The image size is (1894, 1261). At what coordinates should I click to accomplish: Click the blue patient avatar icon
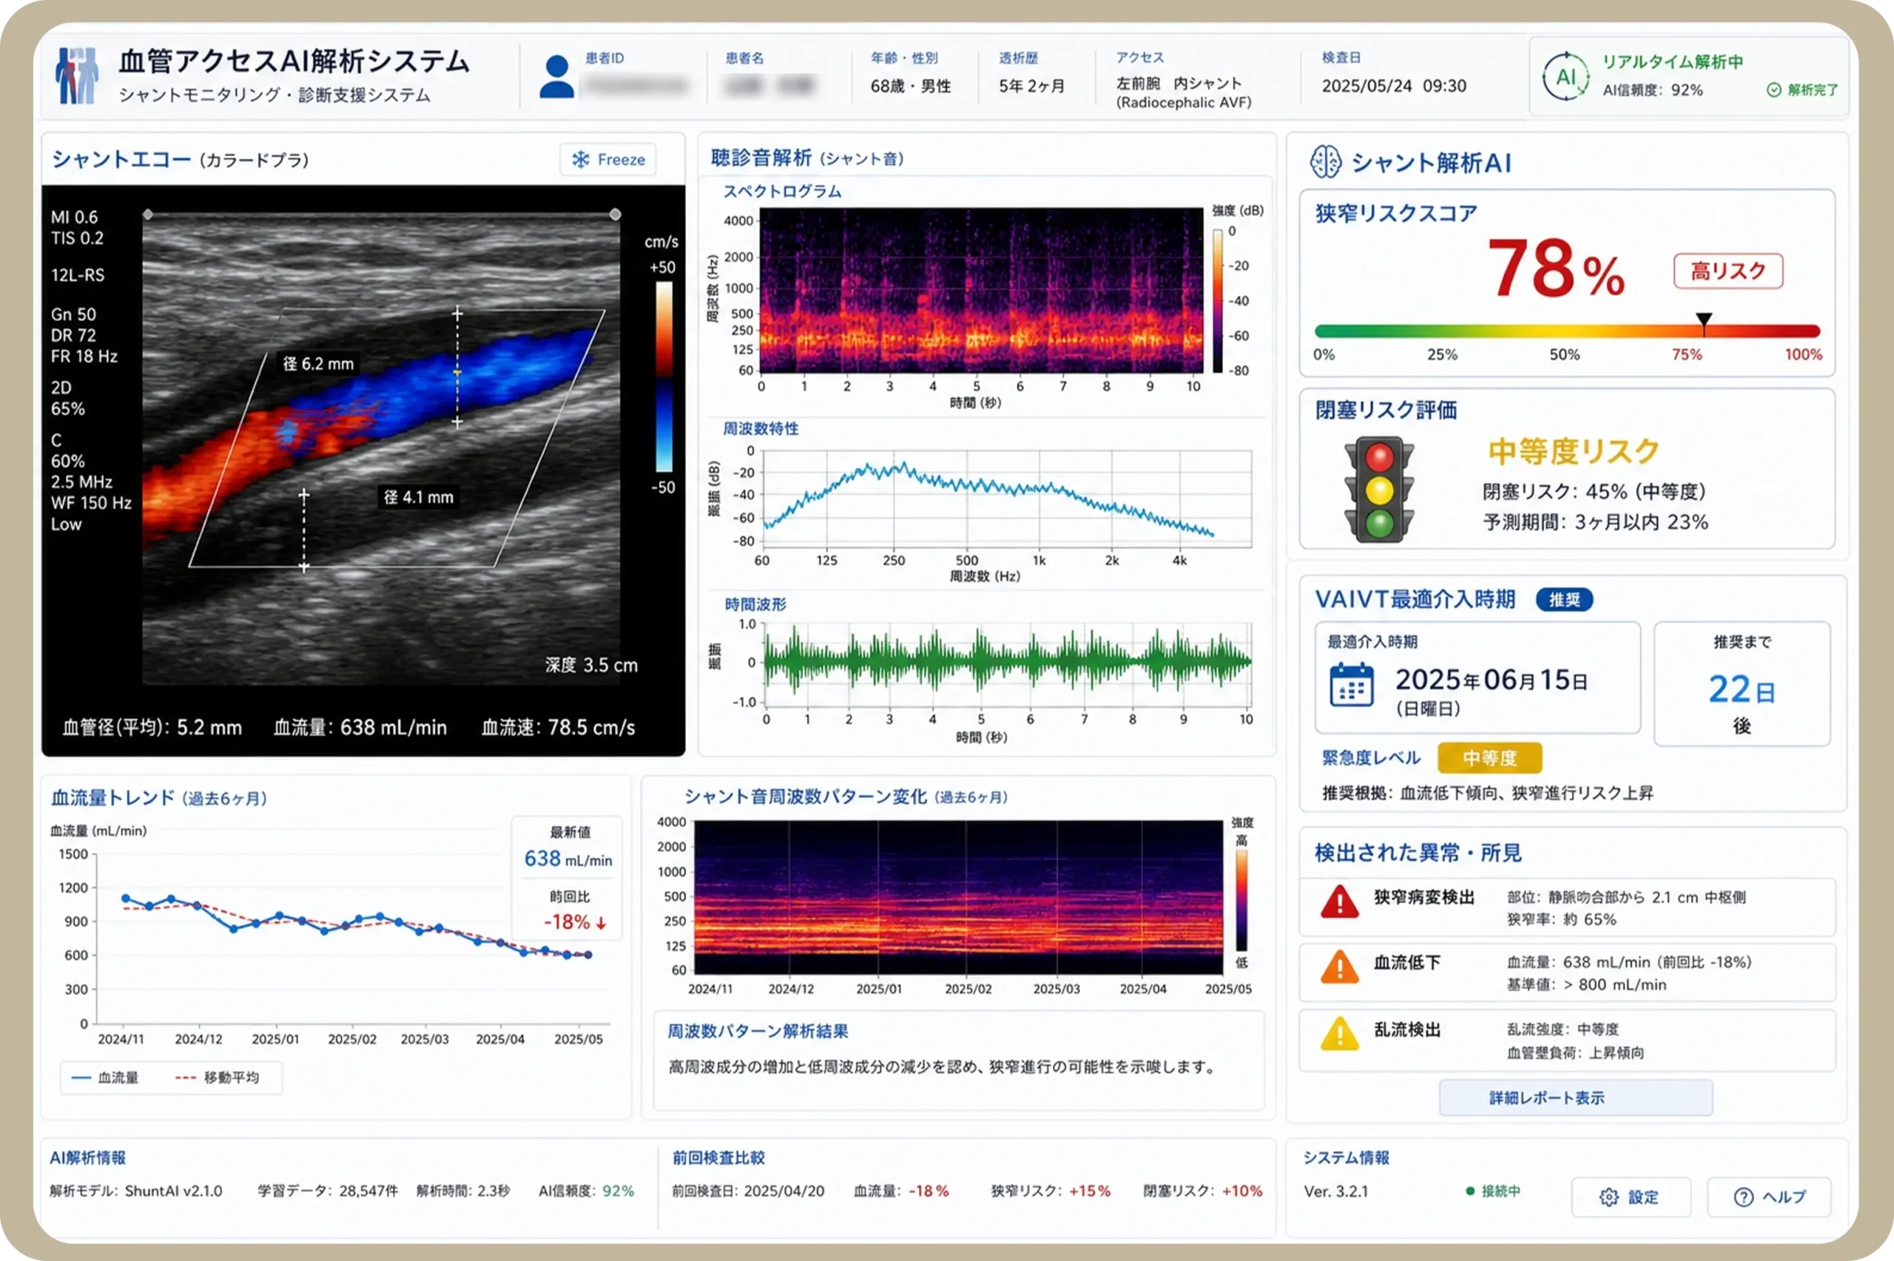click(556, 76)
